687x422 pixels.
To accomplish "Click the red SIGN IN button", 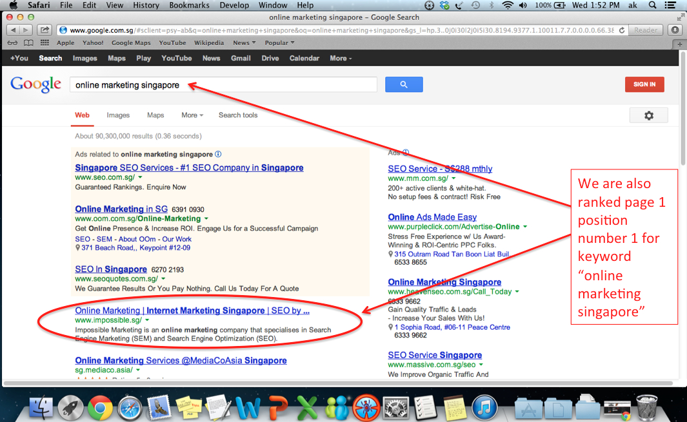I will [x=644, y=84].
